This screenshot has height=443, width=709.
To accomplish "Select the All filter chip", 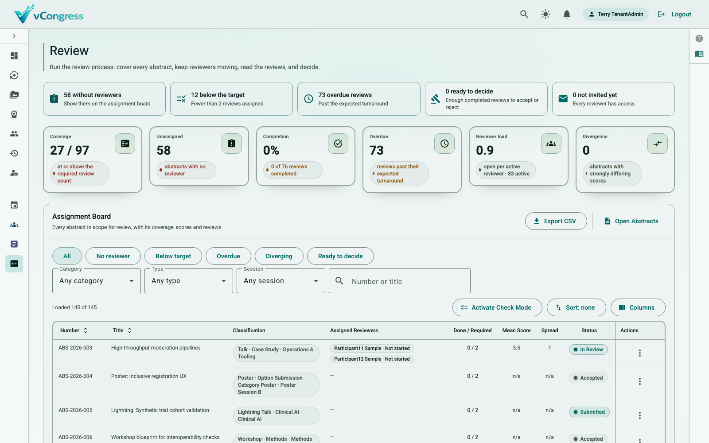I will [67, 256].
